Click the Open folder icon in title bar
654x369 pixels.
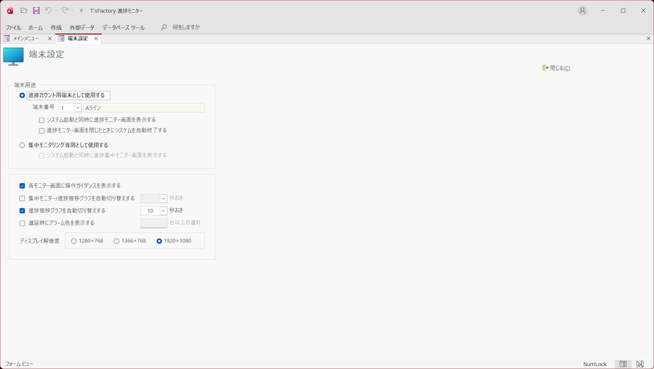24,11
